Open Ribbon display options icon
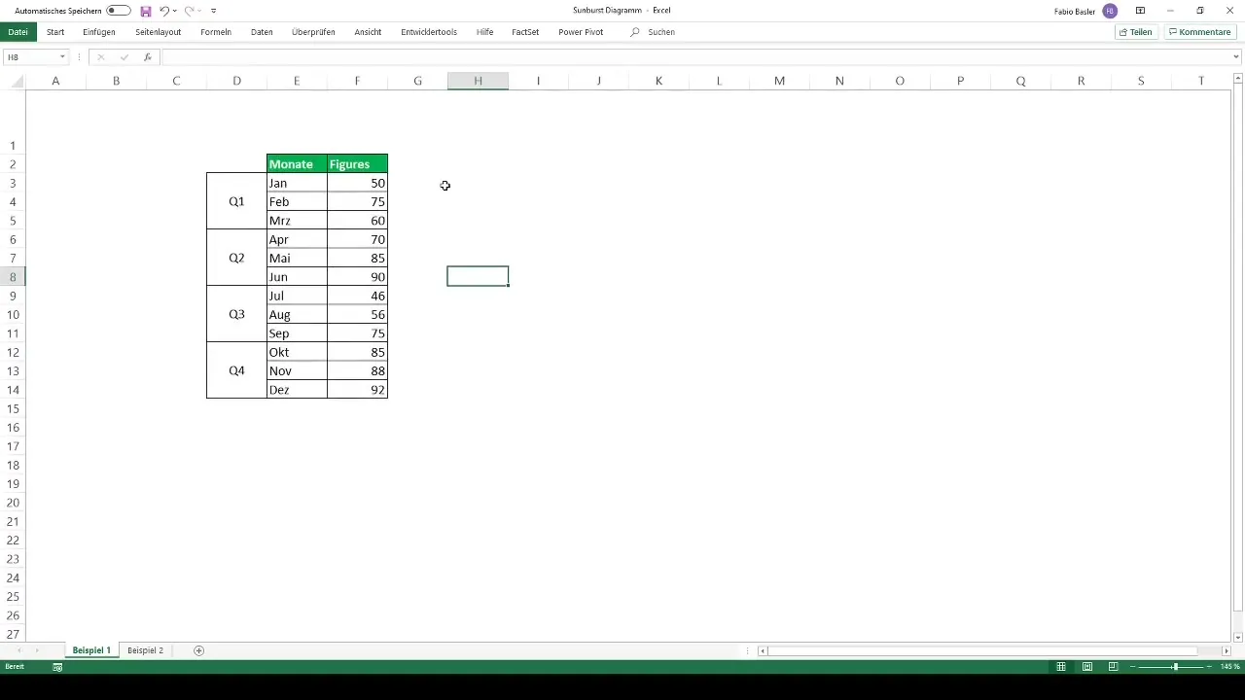 (x=1140, y=11)
